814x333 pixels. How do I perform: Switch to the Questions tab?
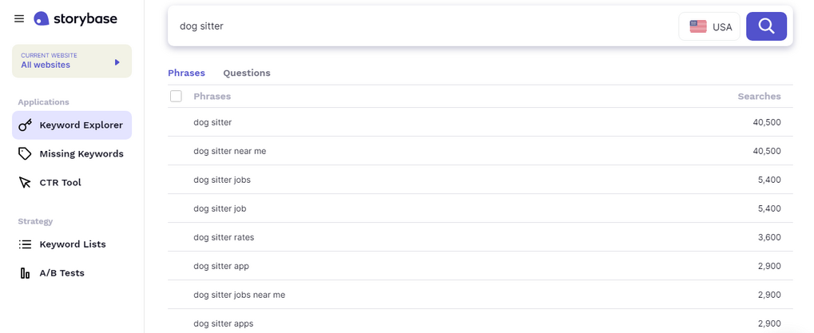pos(247,73)
